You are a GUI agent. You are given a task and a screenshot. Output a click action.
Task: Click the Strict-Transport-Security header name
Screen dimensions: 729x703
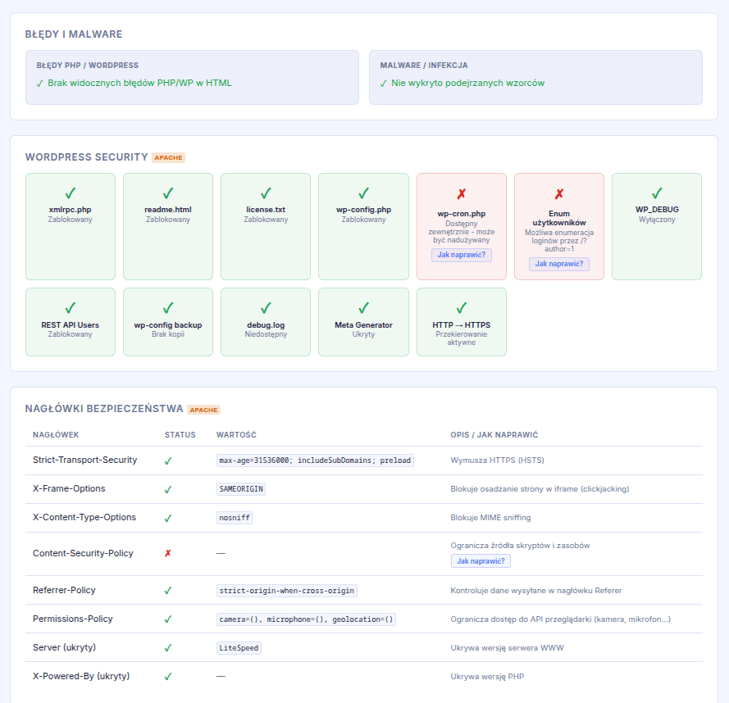[85, 460]
